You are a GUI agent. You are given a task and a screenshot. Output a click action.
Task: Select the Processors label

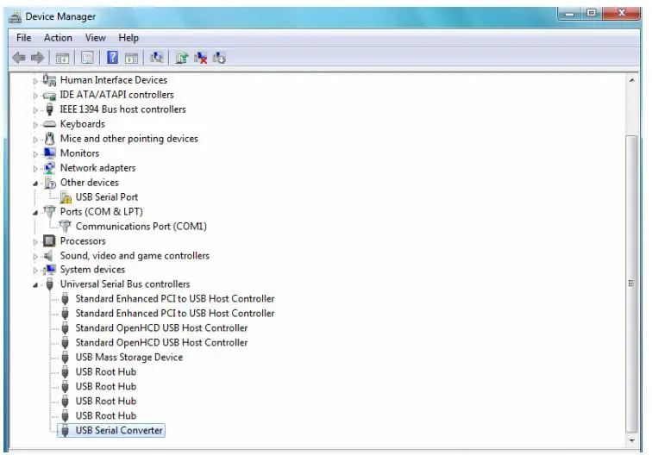[83, 241]
